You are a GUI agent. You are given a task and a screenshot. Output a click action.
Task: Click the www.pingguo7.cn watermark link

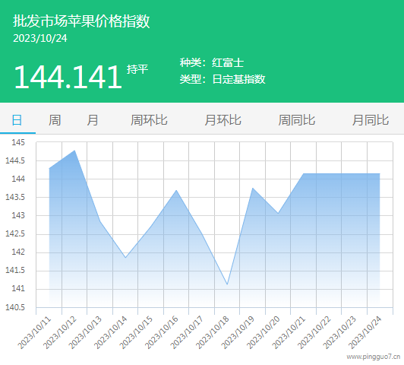(374, 357)
